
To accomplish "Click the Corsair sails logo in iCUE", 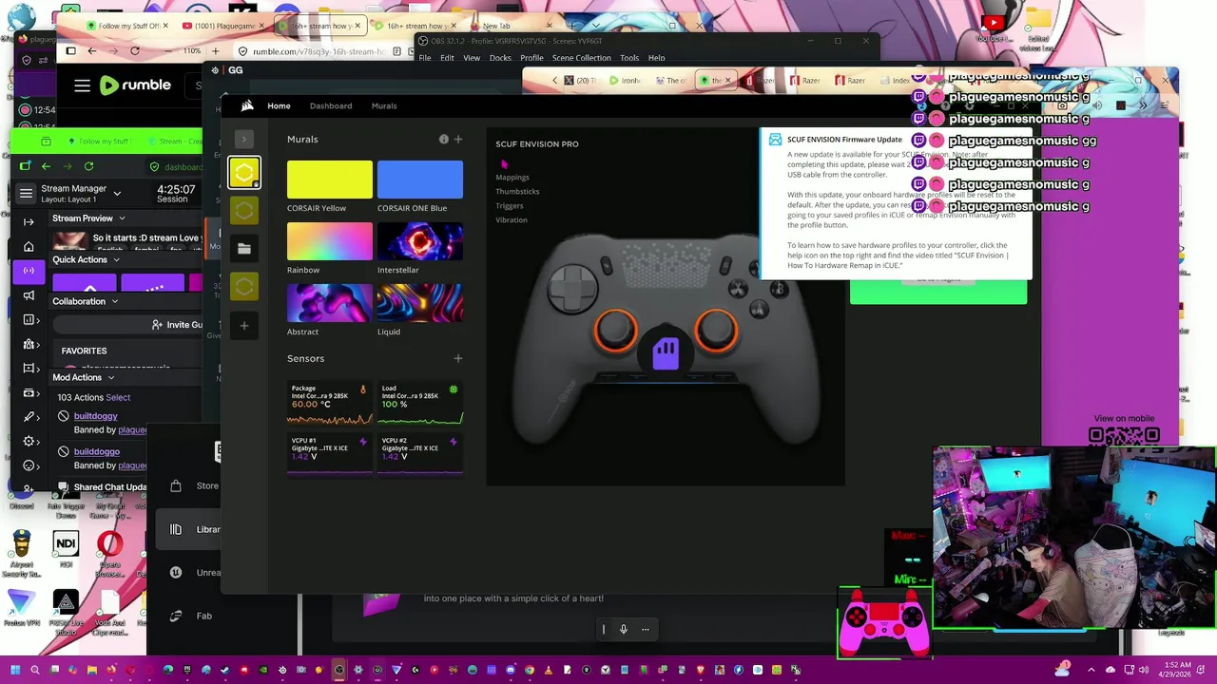I will coord(247,105).
